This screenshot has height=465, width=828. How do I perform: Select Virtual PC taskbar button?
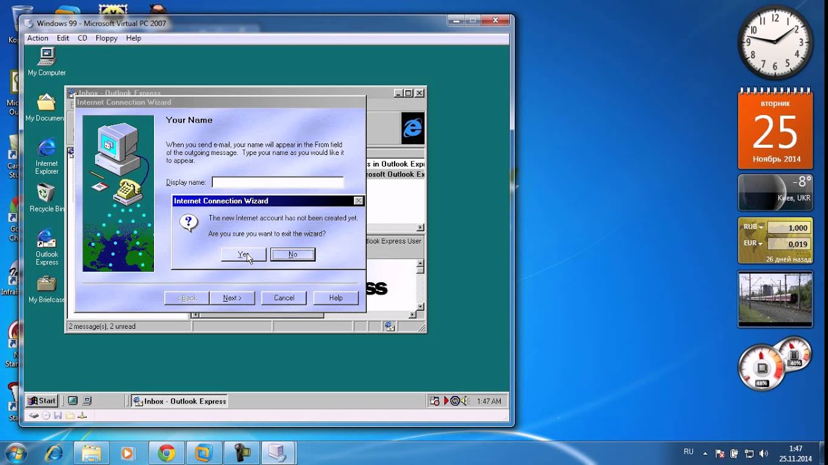(279, 453)
